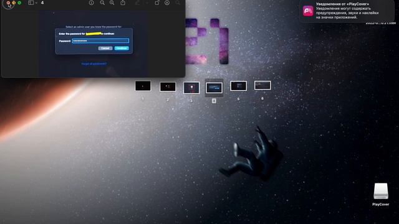Select thumbnail number 5
Image resolution: width=399 pixels, height=224 pixels.
point(238,86)
